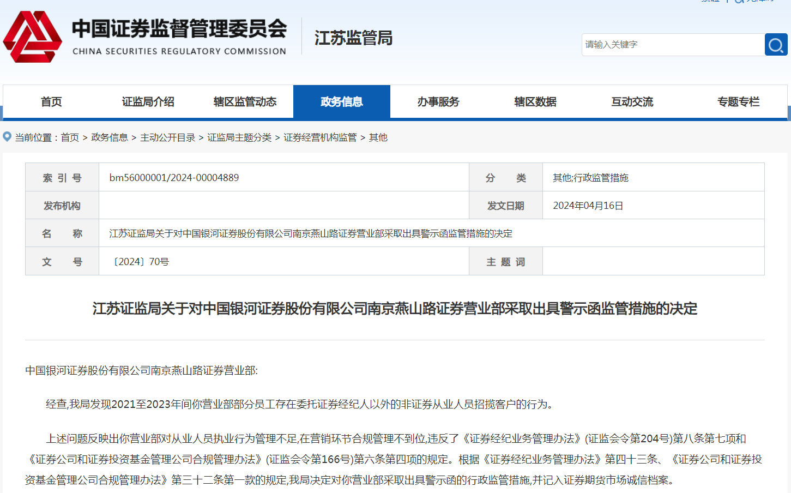This screenshot has height=493, width=791.
Task: Click the 首页 breadcrumb link
Action: click(x=70, y=137)
